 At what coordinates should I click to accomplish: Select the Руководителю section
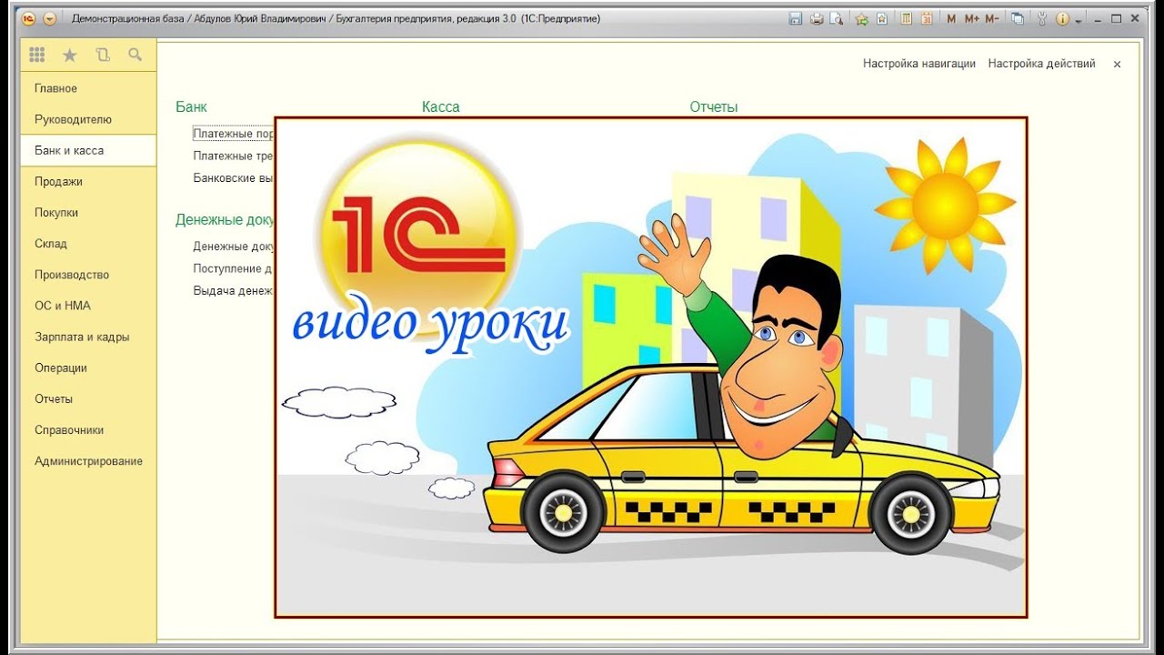pyautogui.click(x=88, y=119)
